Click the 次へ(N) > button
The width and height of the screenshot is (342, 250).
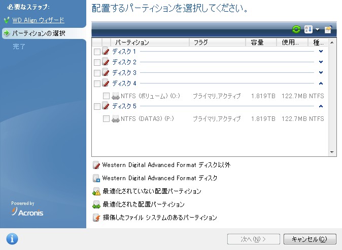coord(253,239)
